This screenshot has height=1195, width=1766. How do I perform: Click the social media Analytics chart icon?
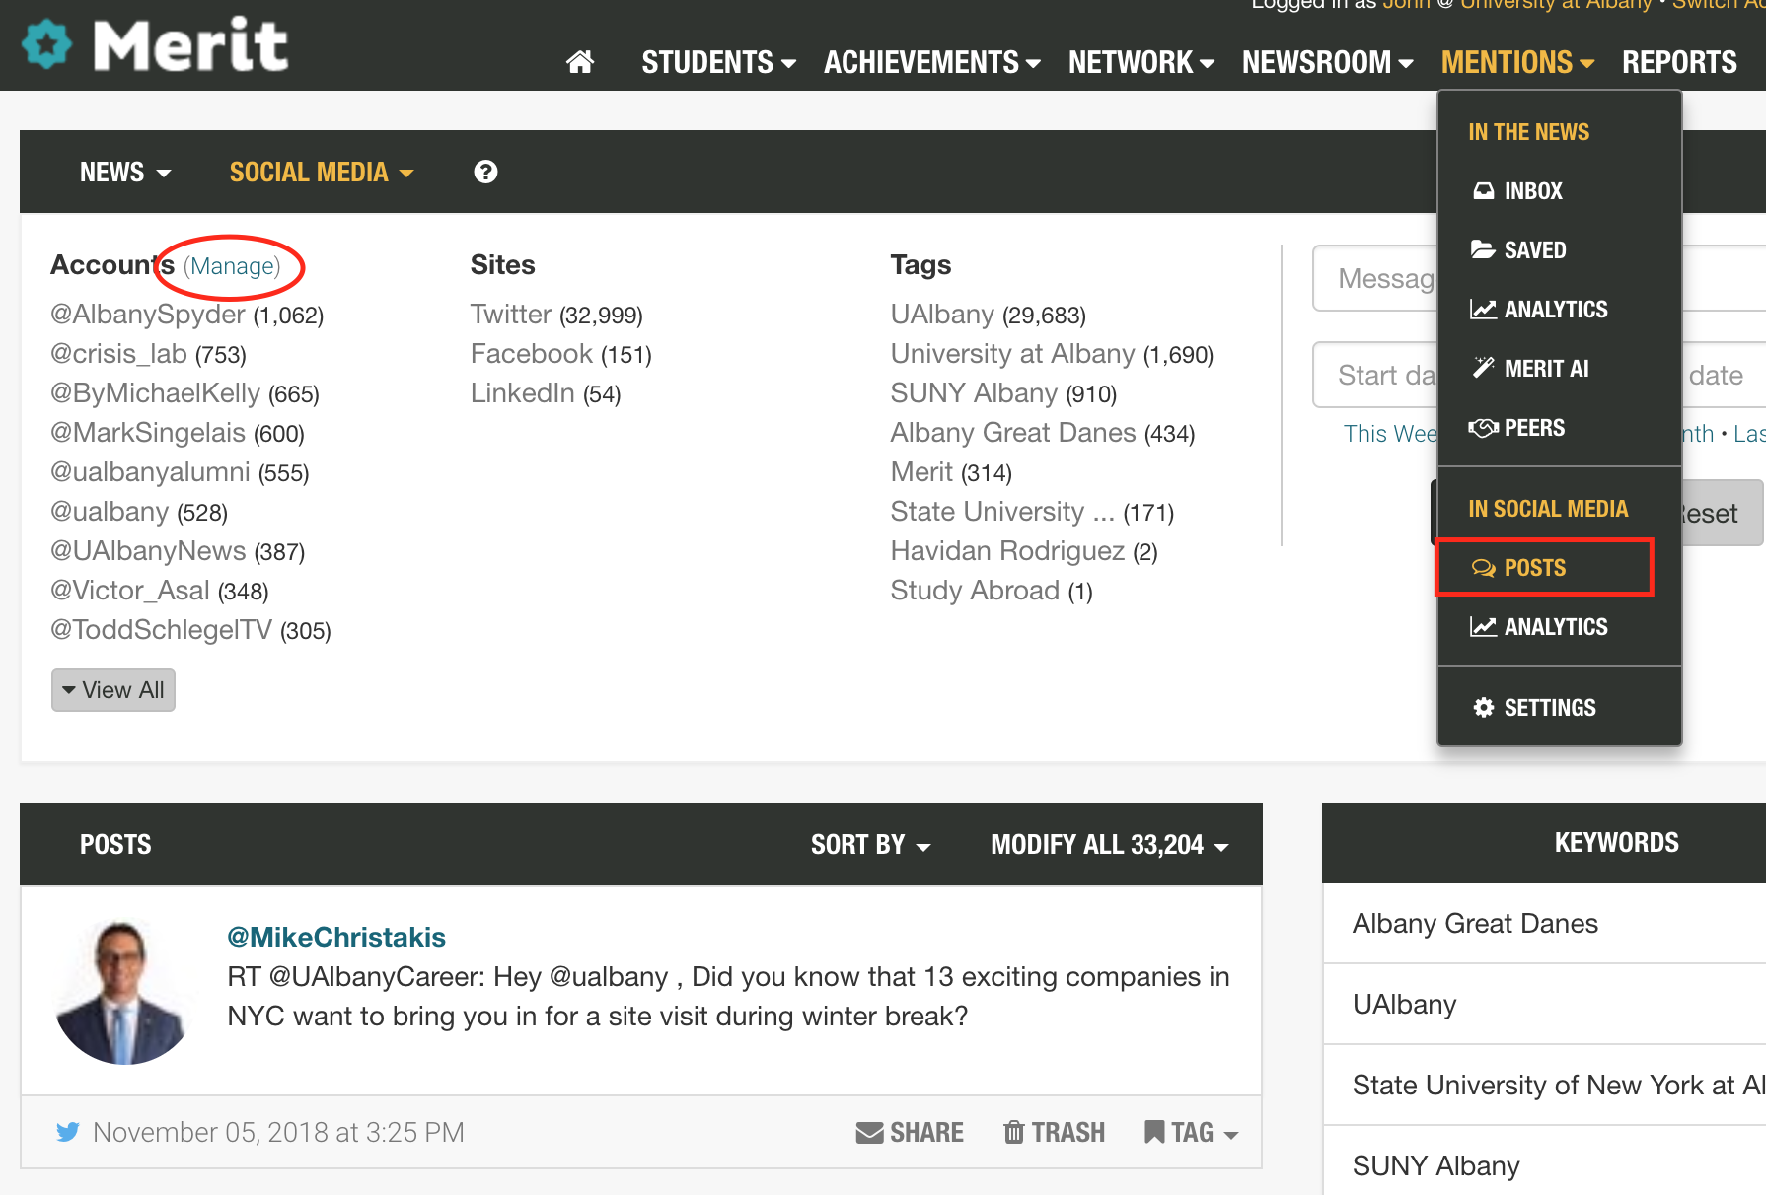click(1483, 626)
